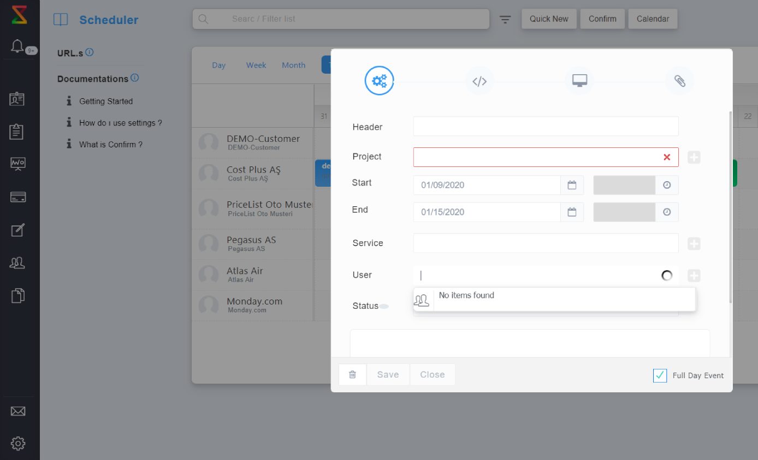The width and height of the screenshot is (758, 460).
Task: Open the Start date calendar picker
Action: click(572, 185)
